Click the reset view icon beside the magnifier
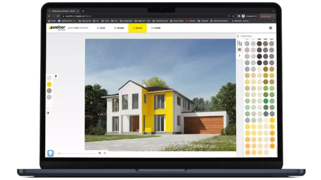This screenshot has height=180, width=321. [104, 153]
